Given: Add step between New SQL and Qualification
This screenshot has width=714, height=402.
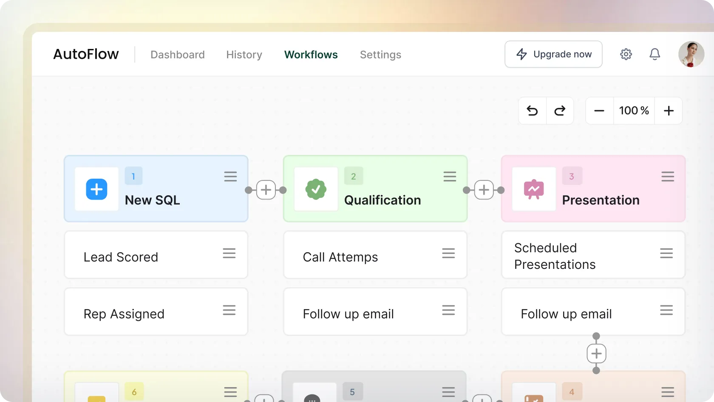Looking at the screenshot, I should coord(266,190).
